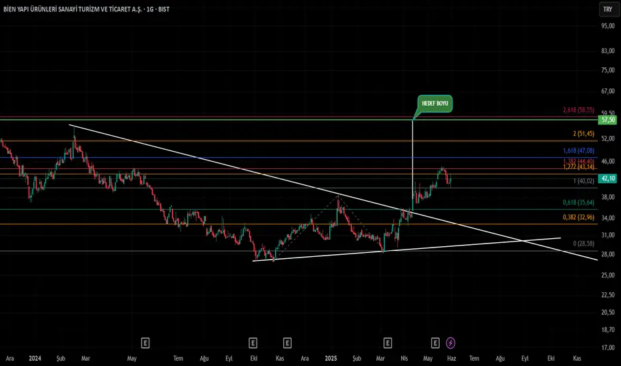This screenshot has height=366, width=621.
Task: Click the 95,00 price axis value
Action: tap(608, 26)
